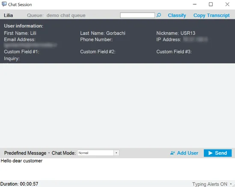The image size is (235, 187).
Task: Click the Send arrow icon
Action: 211,153
